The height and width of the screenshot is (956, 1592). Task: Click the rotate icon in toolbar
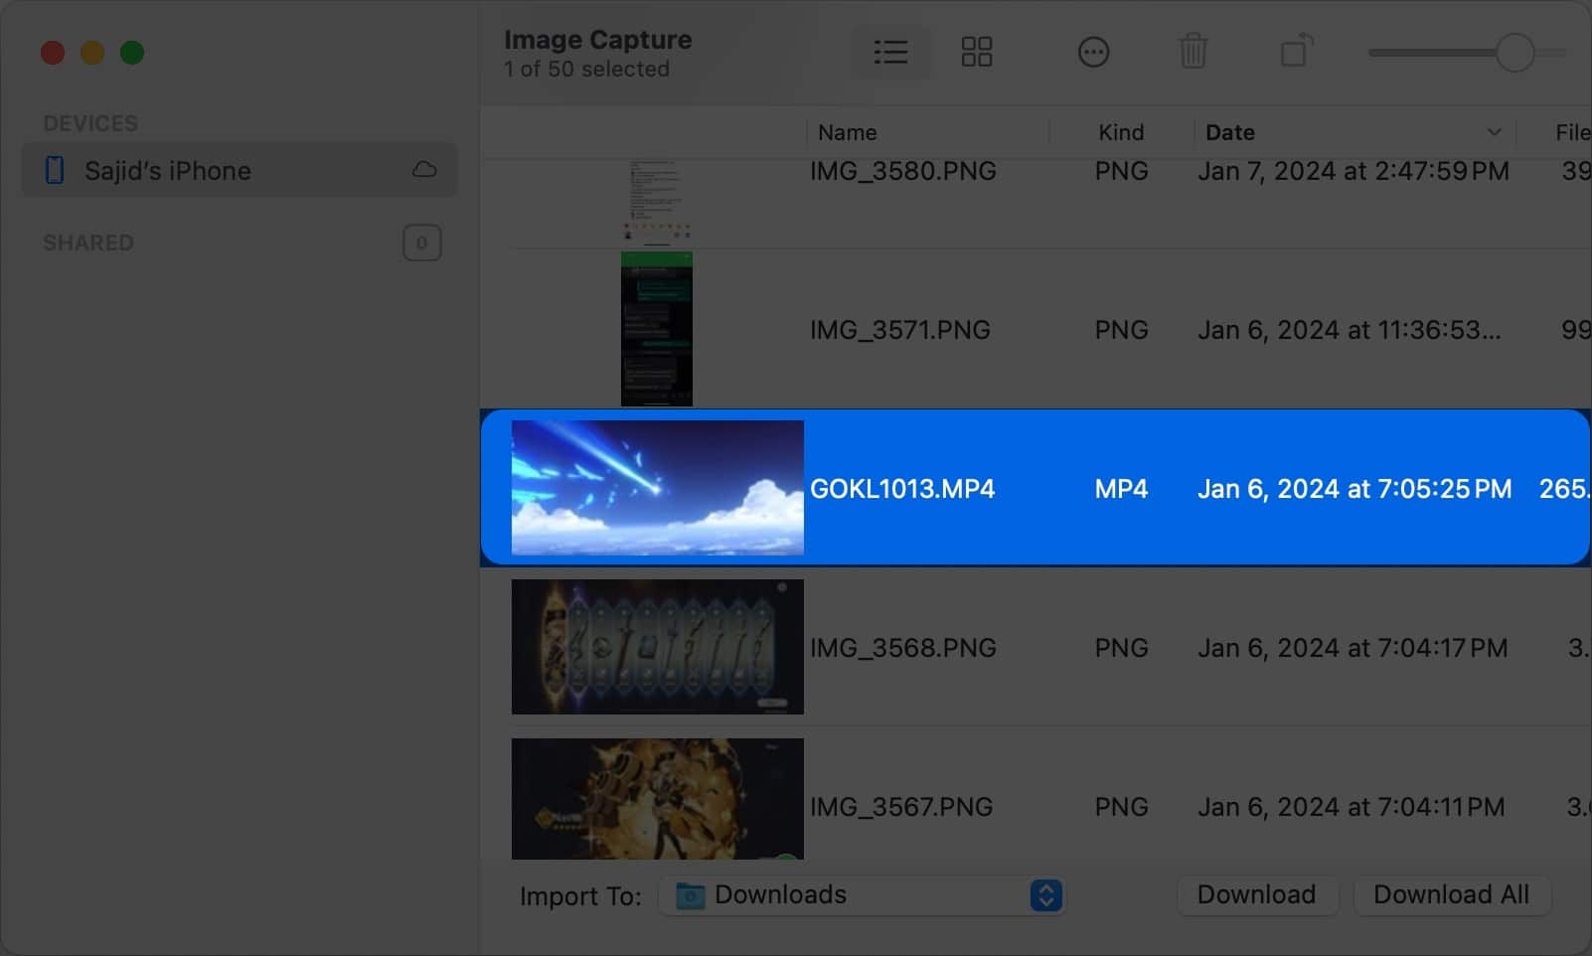(x=1297, y=50)
